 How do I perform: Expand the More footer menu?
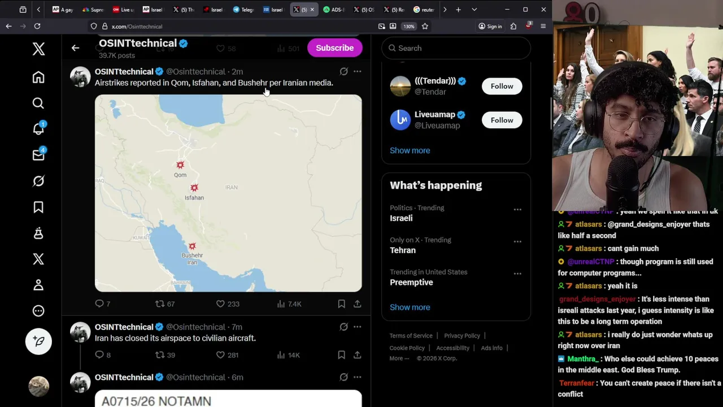tap(399, 358)
